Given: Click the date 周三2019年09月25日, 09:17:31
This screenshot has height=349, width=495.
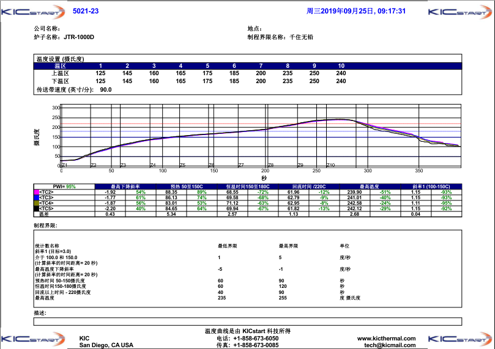Looking at the screenshot, I should click(x=355, y=11).
